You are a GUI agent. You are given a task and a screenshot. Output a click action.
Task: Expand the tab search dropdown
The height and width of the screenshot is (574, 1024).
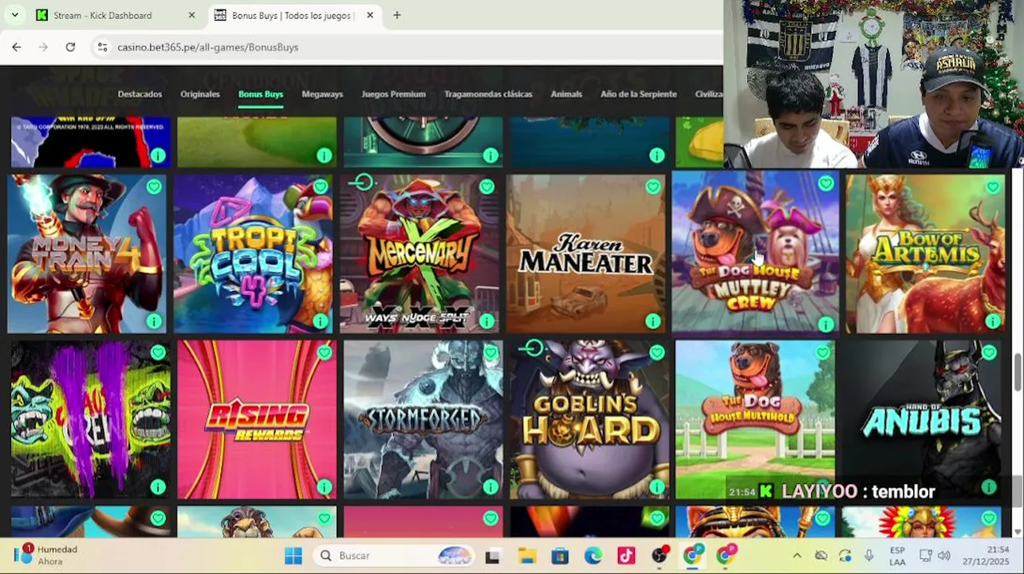point(14,15)
